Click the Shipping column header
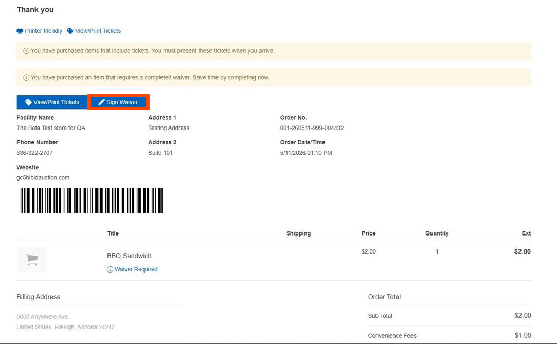 click(299, 233)
